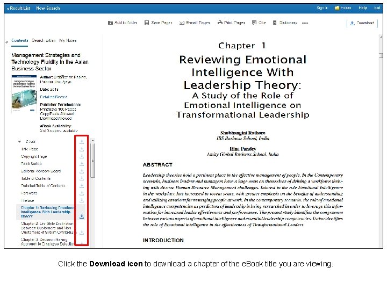387x290 pixels.
Task: Open Preface in contents tree
Action: point(27,200)
